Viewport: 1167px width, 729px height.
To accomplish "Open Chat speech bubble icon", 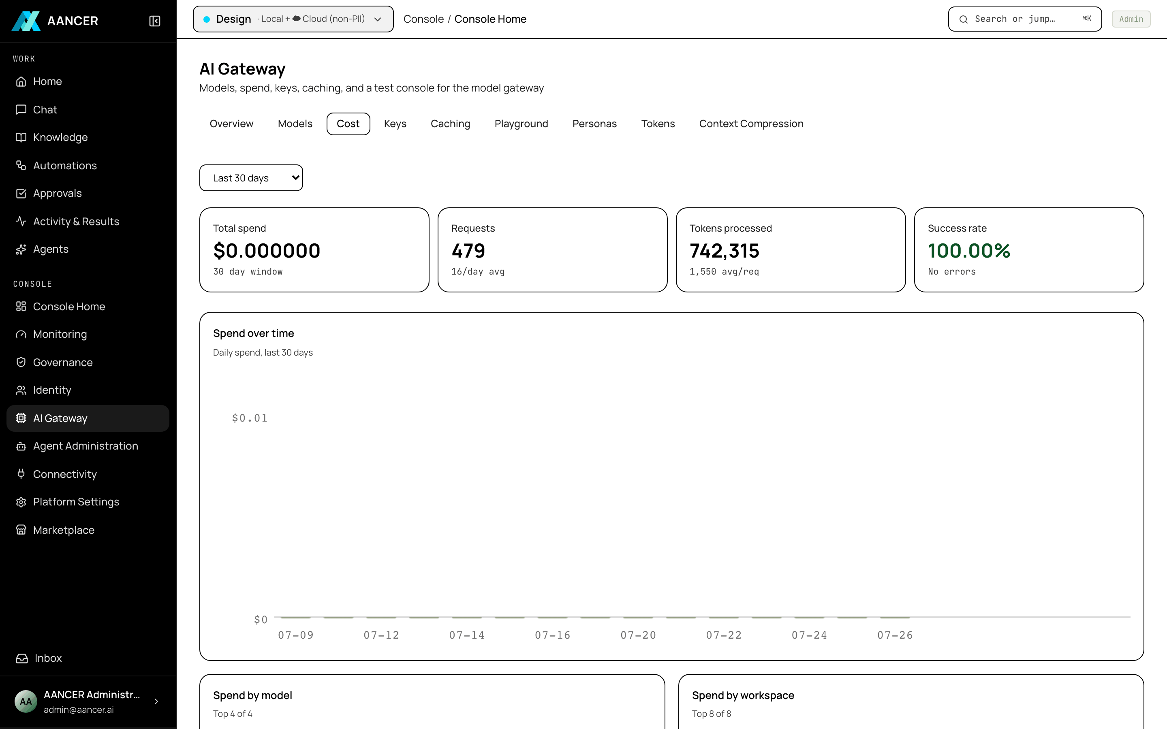I will click(21, 109).
